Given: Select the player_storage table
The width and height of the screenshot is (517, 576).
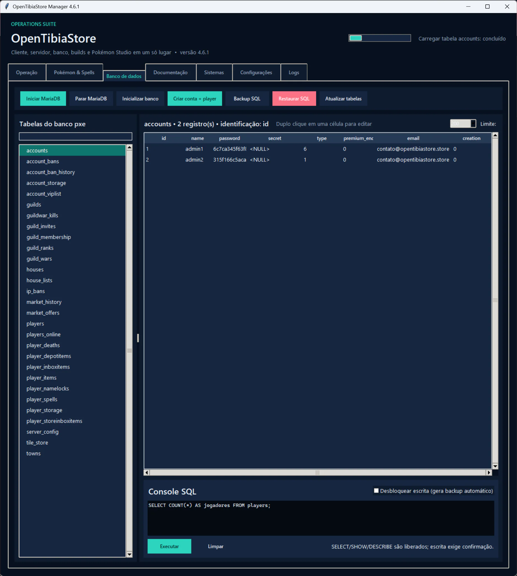Looking at the screenshot, I should pyautogui.click(x=72, y=410).
